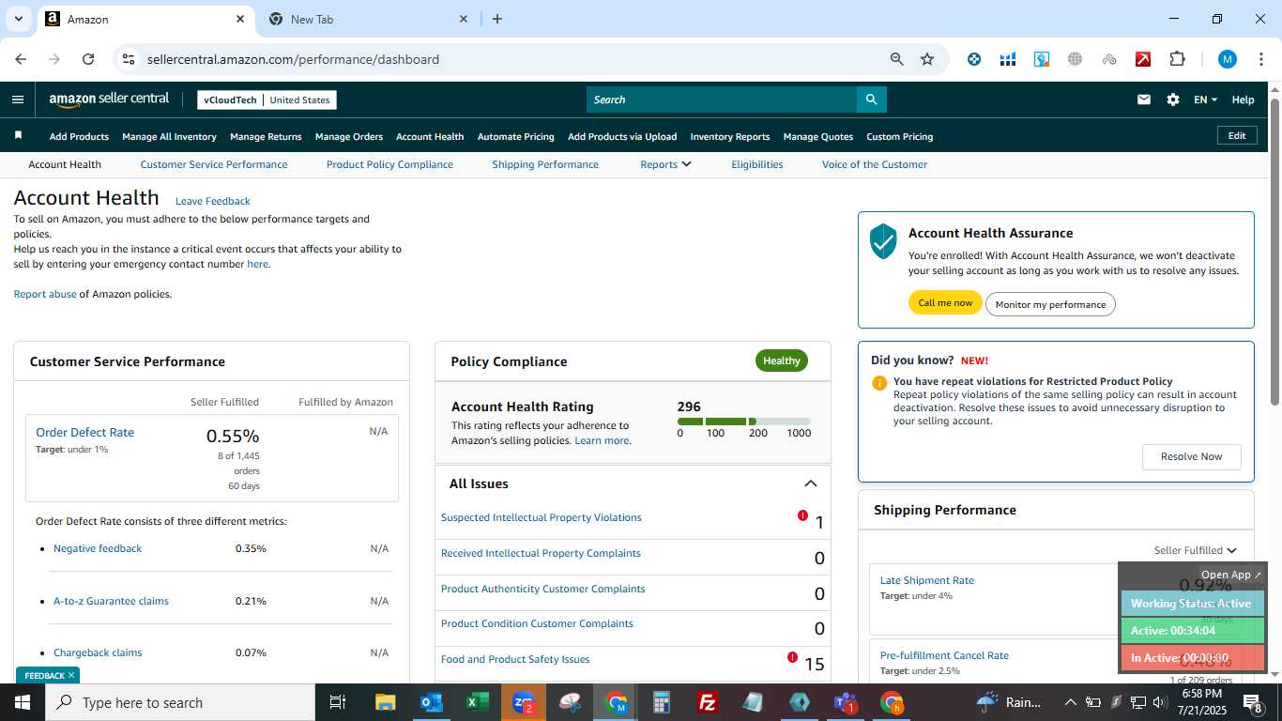Click the red alert icon for Food and Product Safety Issues
The image size is (1282, 721).
click(x=792, y=657)
